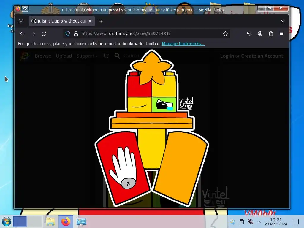
Task: Go back one page
Action: [22, 34]
